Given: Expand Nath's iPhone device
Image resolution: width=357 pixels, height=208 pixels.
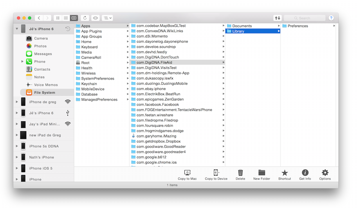Looking at the screenshot, I should pos(17,157).
